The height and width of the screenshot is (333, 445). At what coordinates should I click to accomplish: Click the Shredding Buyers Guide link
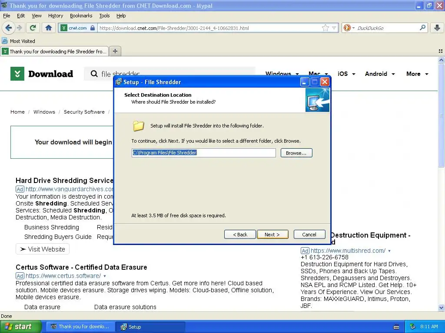coord(58,237)
